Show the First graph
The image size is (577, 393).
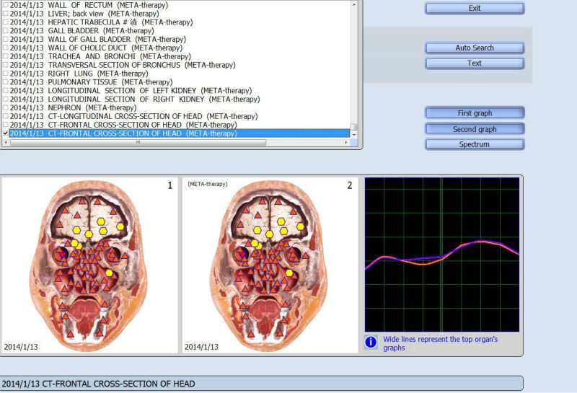pos(475,113)
